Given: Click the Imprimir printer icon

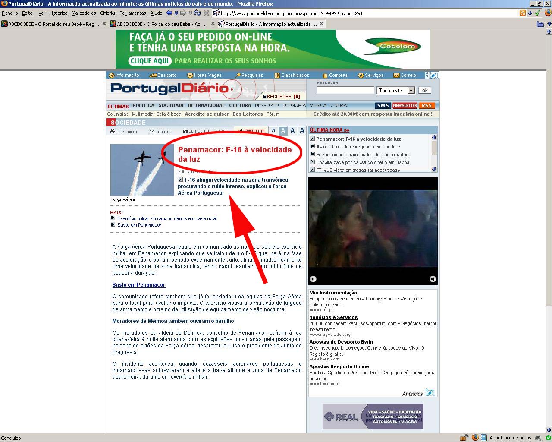Looking at the screenshot, I should (113, 131).
